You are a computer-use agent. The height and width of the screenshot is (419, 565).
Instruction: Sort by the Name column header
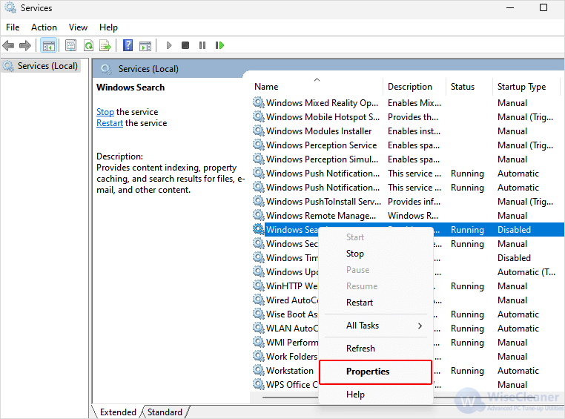(x=317, y=87)
